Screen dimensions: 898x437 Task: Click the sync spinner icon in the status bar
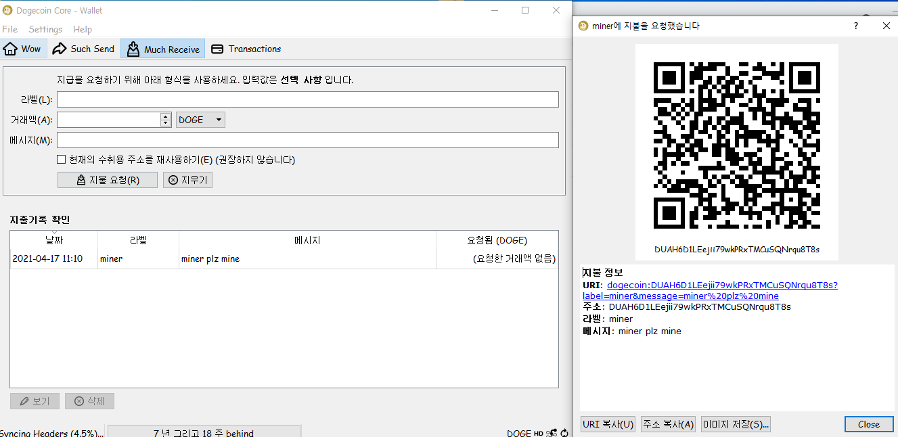564,433
